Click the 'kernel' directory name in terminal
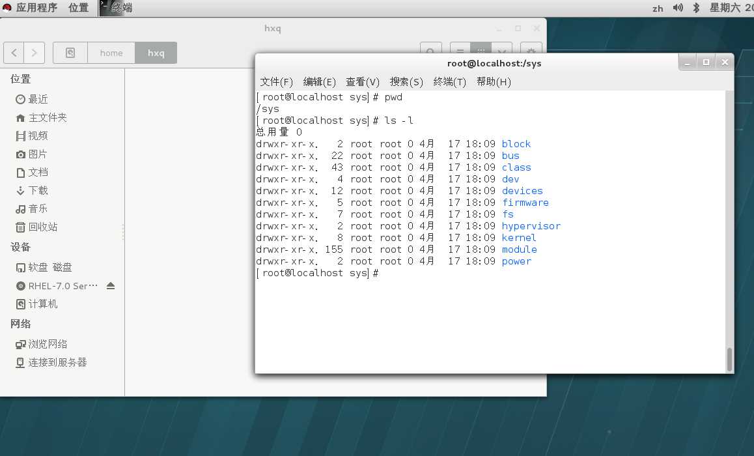 (x=519, y=238)
